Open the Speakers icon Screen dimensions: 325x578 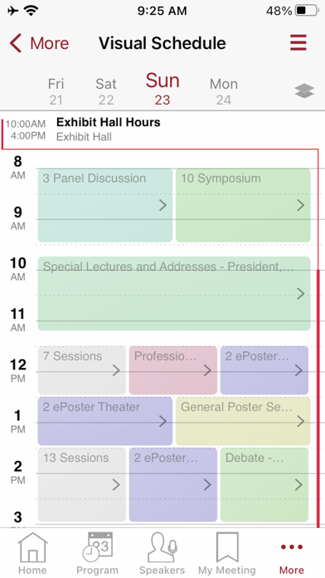(162, 547)
